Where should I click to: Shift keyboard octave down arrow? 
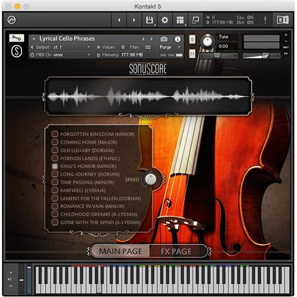[11, 286]
